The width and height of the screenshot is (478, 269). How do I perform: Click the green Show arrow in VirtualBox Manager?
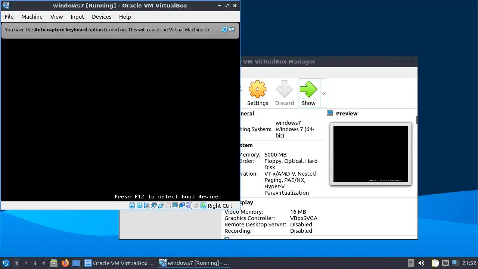[x=308, y=93]
